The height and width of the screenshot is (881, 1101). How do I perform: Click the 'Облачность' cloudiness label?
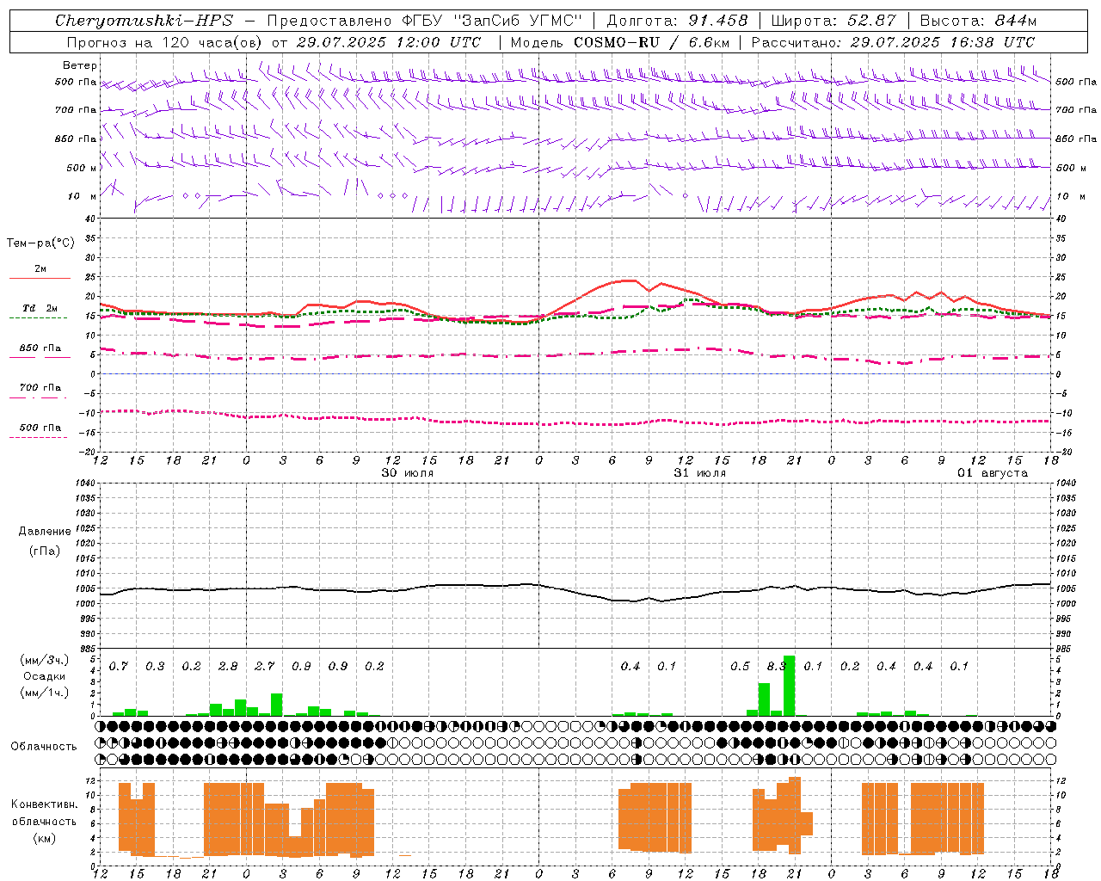44,747
